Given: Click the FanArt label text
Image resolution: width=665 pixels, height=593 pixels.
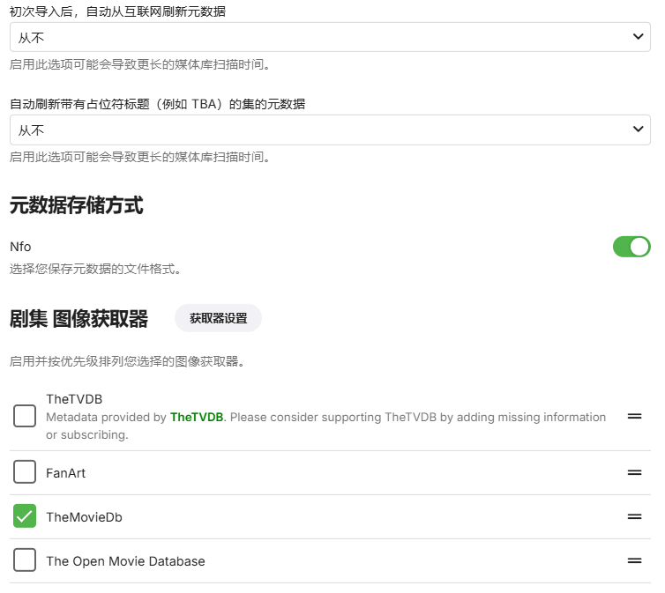Looking at the screenshot, I should [x=65, y=473].
